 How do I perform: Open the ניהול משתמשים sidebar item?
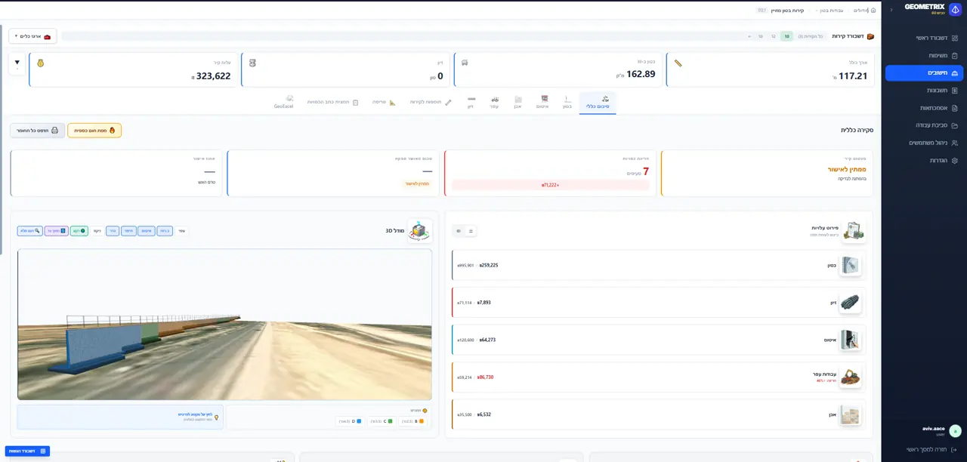[925, 143]
